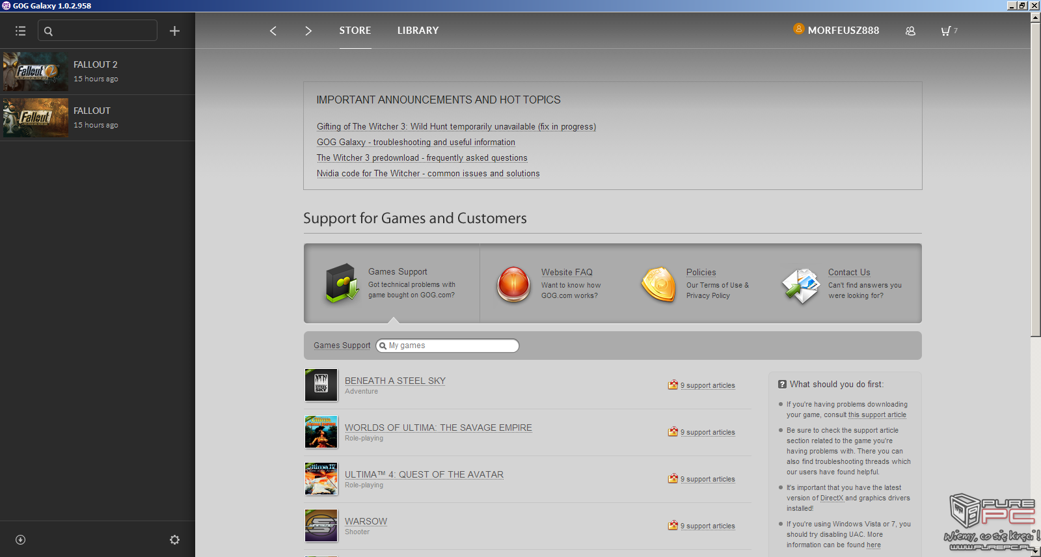Click Beneath a Steel Sky game thumbnail
This screenshot has width=1041, height=557.
pos(321,385)
